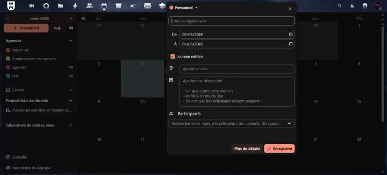Open the Files folder icon

(x=60, y=6)
